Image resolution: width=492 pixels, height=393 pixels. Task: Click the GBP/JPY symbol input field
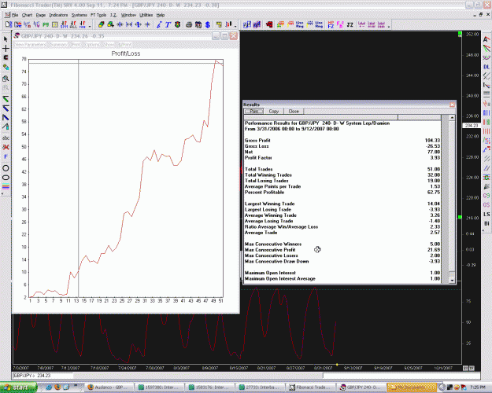[x=43, y=376]
